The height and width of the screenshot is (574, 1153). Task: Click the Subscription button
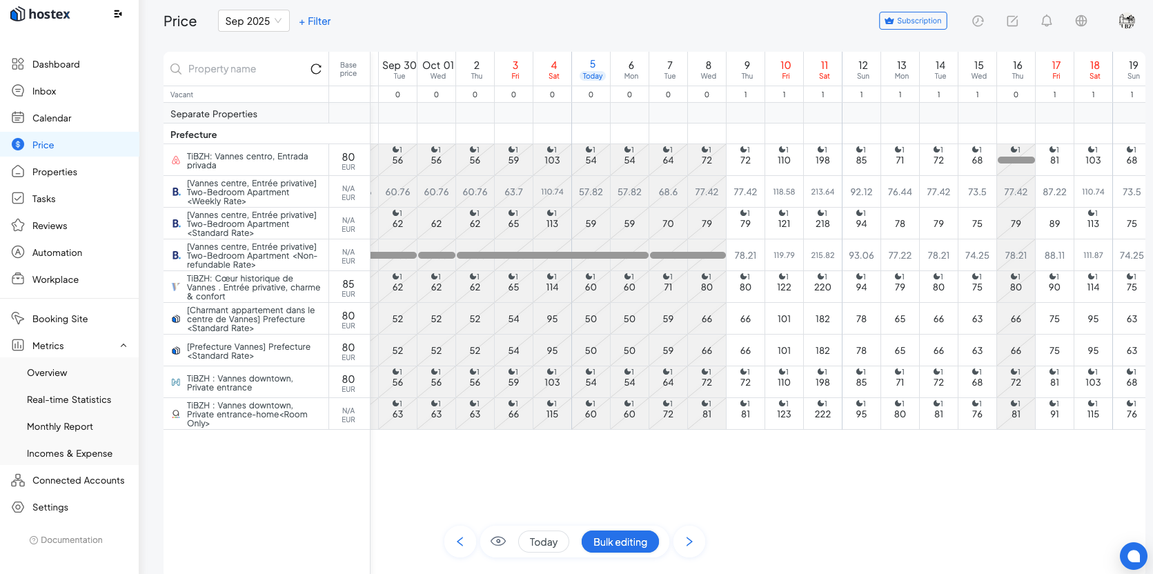click(912, 21)
